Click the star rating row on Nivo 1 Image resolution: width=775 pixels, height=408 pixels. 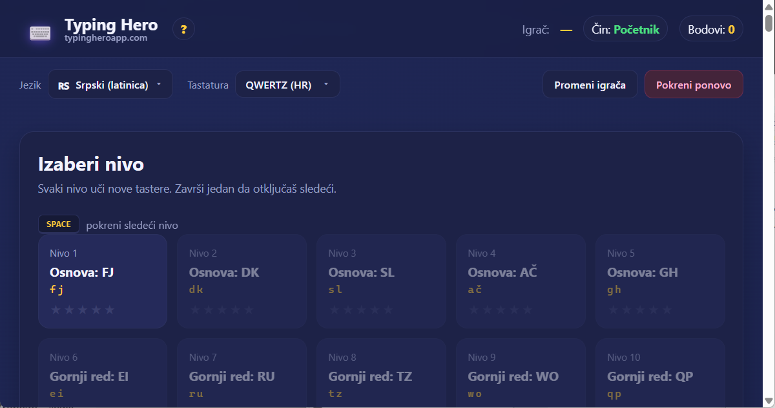point(83,310)
